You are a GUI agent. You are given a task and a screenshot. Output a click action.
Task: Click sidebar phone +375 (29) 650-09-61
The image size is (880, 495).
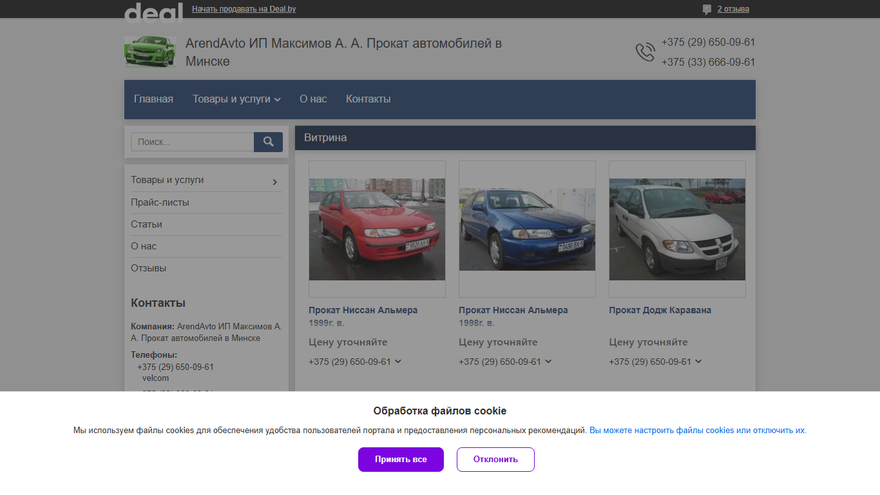175,367
